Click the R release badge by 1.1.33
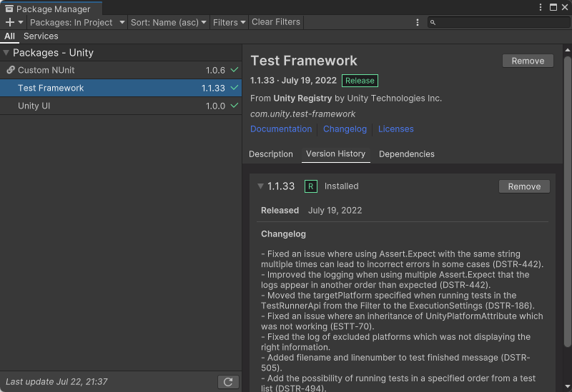The height and width of the screenshot is (392, 572). point(310,186)
